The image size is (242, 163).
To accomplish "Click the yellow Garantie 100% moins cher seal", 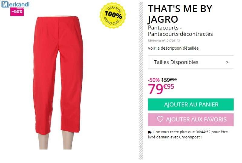I will pos(113,15).
